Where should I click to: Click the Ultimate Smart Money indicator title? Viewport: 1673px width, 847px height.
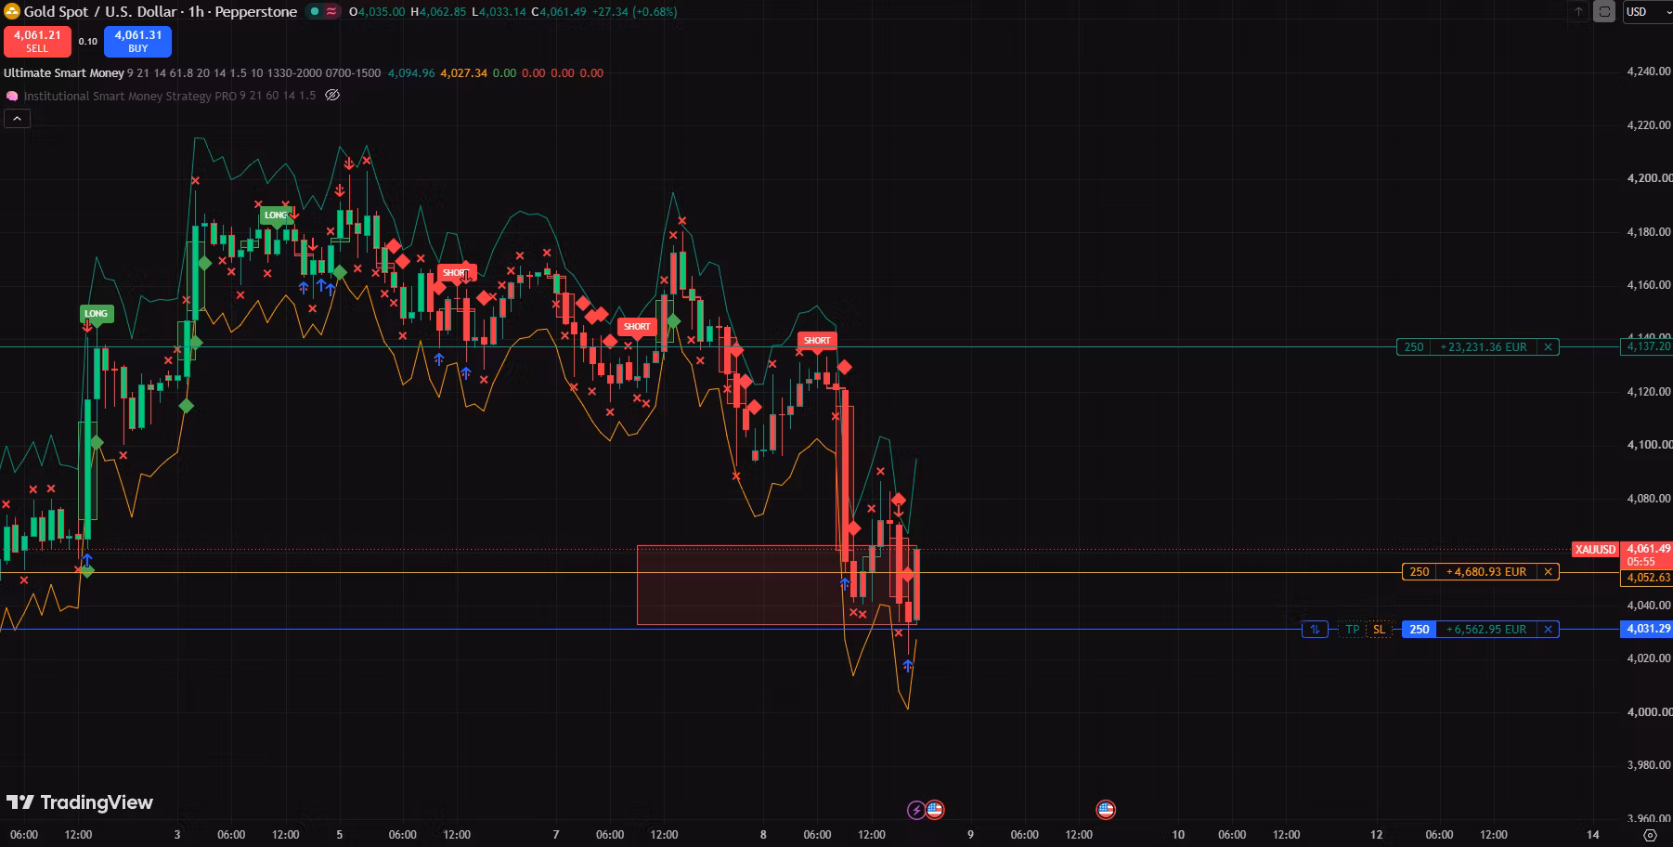[x=64, y=72]
